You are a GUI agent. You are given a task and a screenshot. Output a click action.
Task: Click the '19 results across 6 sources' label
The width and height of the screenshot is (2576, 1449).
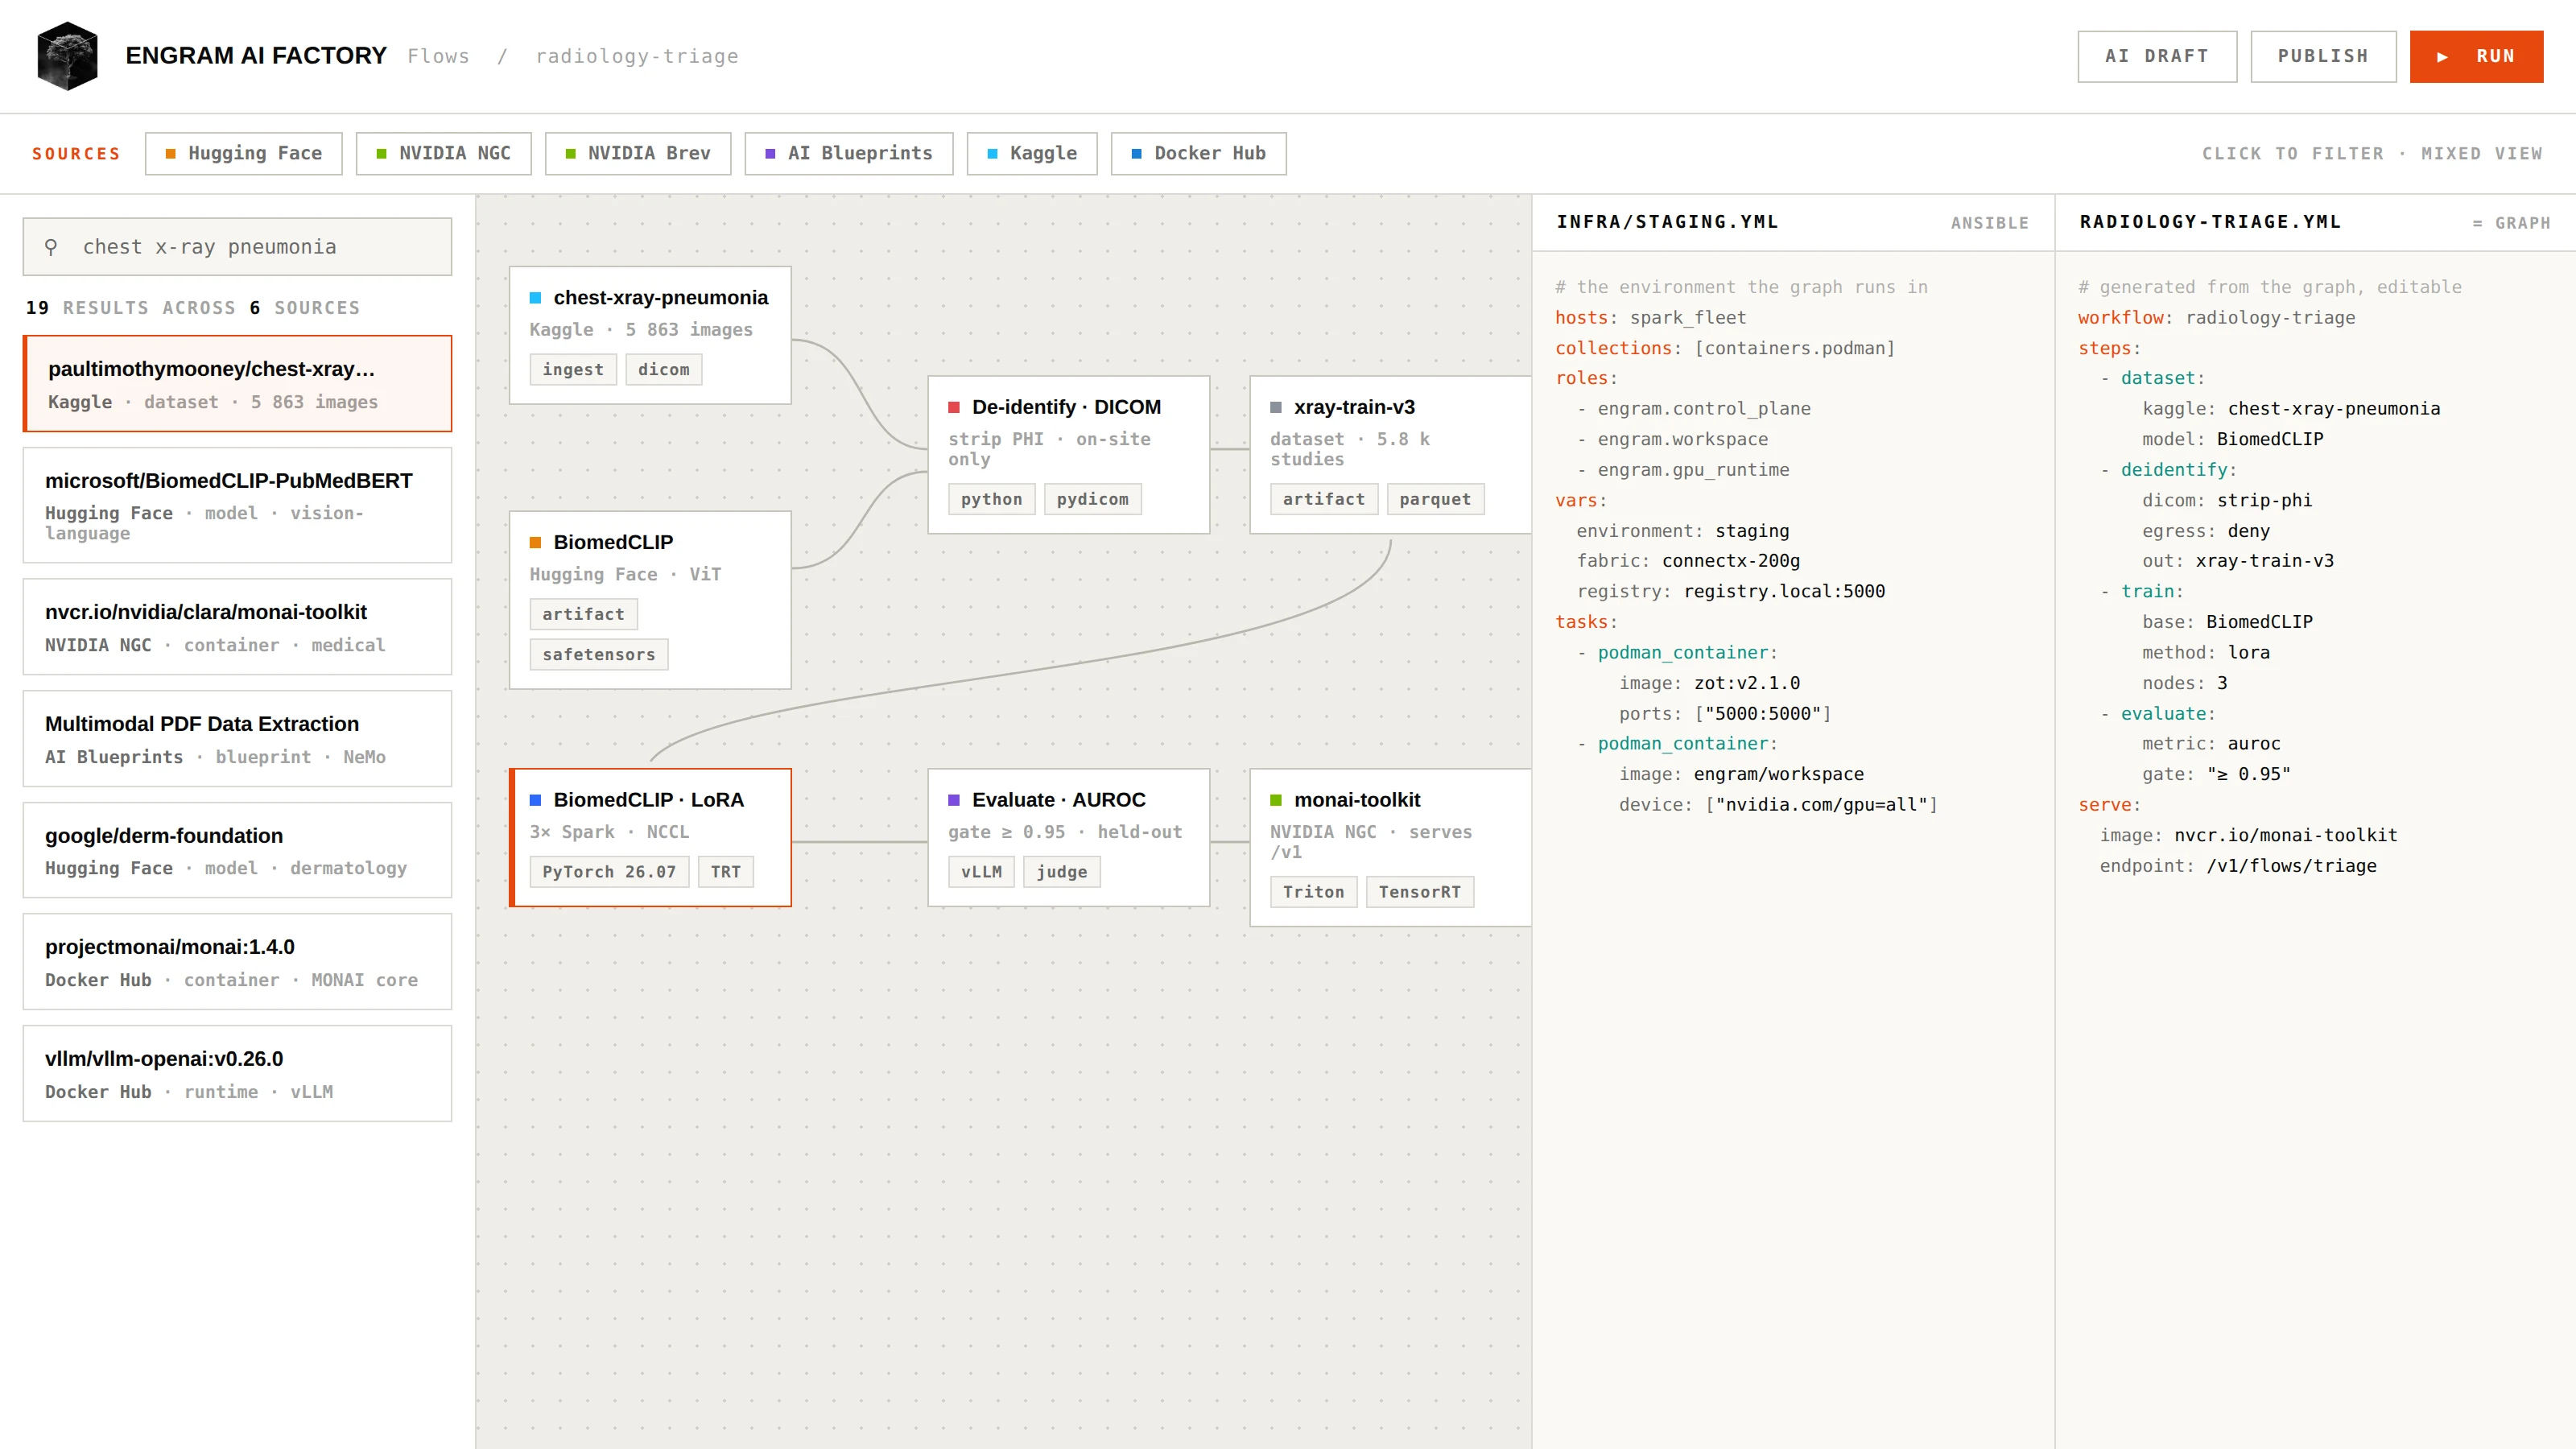click(193, 308)
